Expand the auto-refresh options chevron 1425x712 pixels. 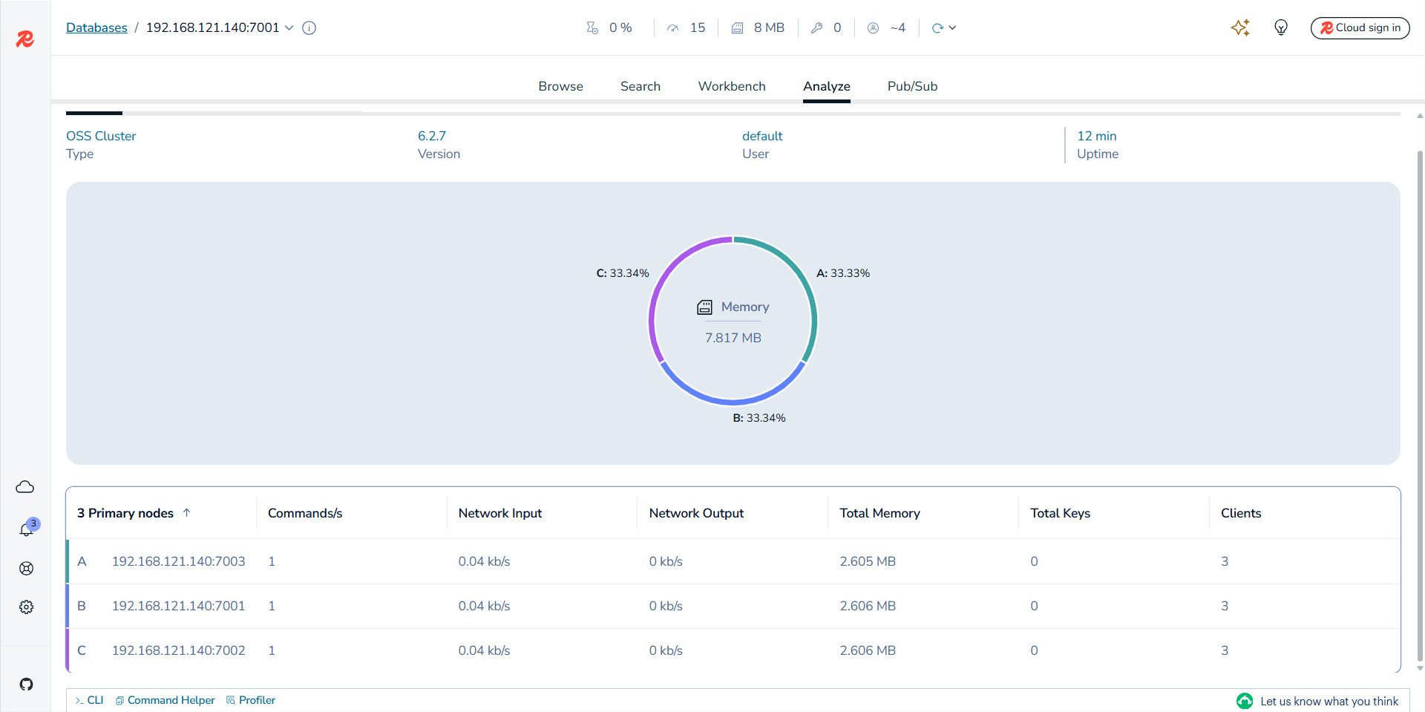953,28
